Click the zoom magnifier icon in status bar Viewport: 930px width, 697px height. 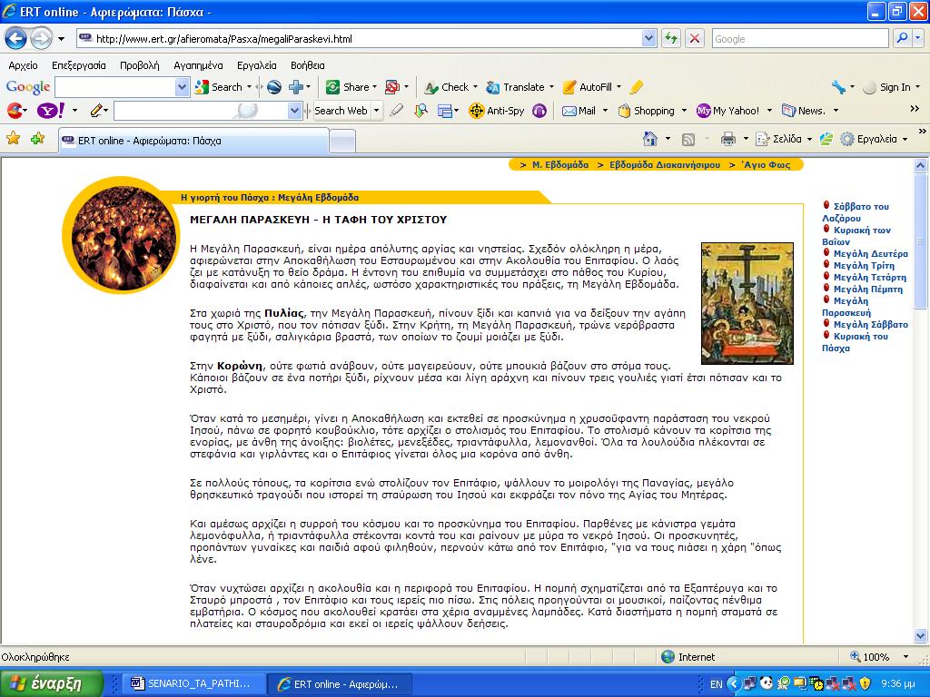[x=856, y=657]
